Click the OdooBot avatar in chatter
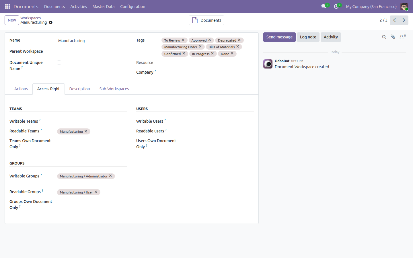This screenshot has width=413, height=258. click(x=268, y=64)
